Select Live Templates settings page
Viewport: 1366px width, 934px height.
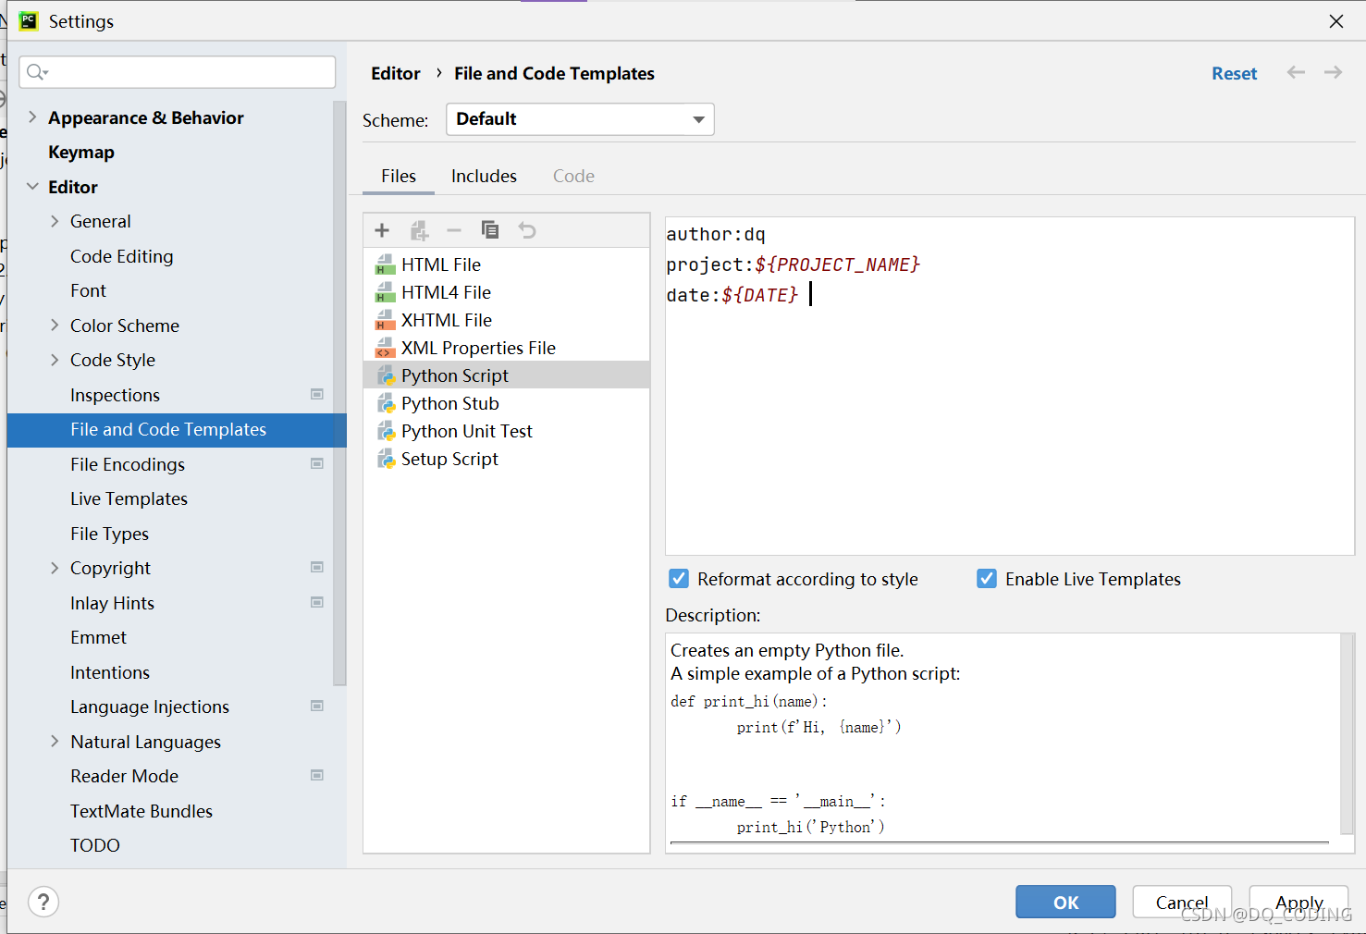tap(129, 498)
